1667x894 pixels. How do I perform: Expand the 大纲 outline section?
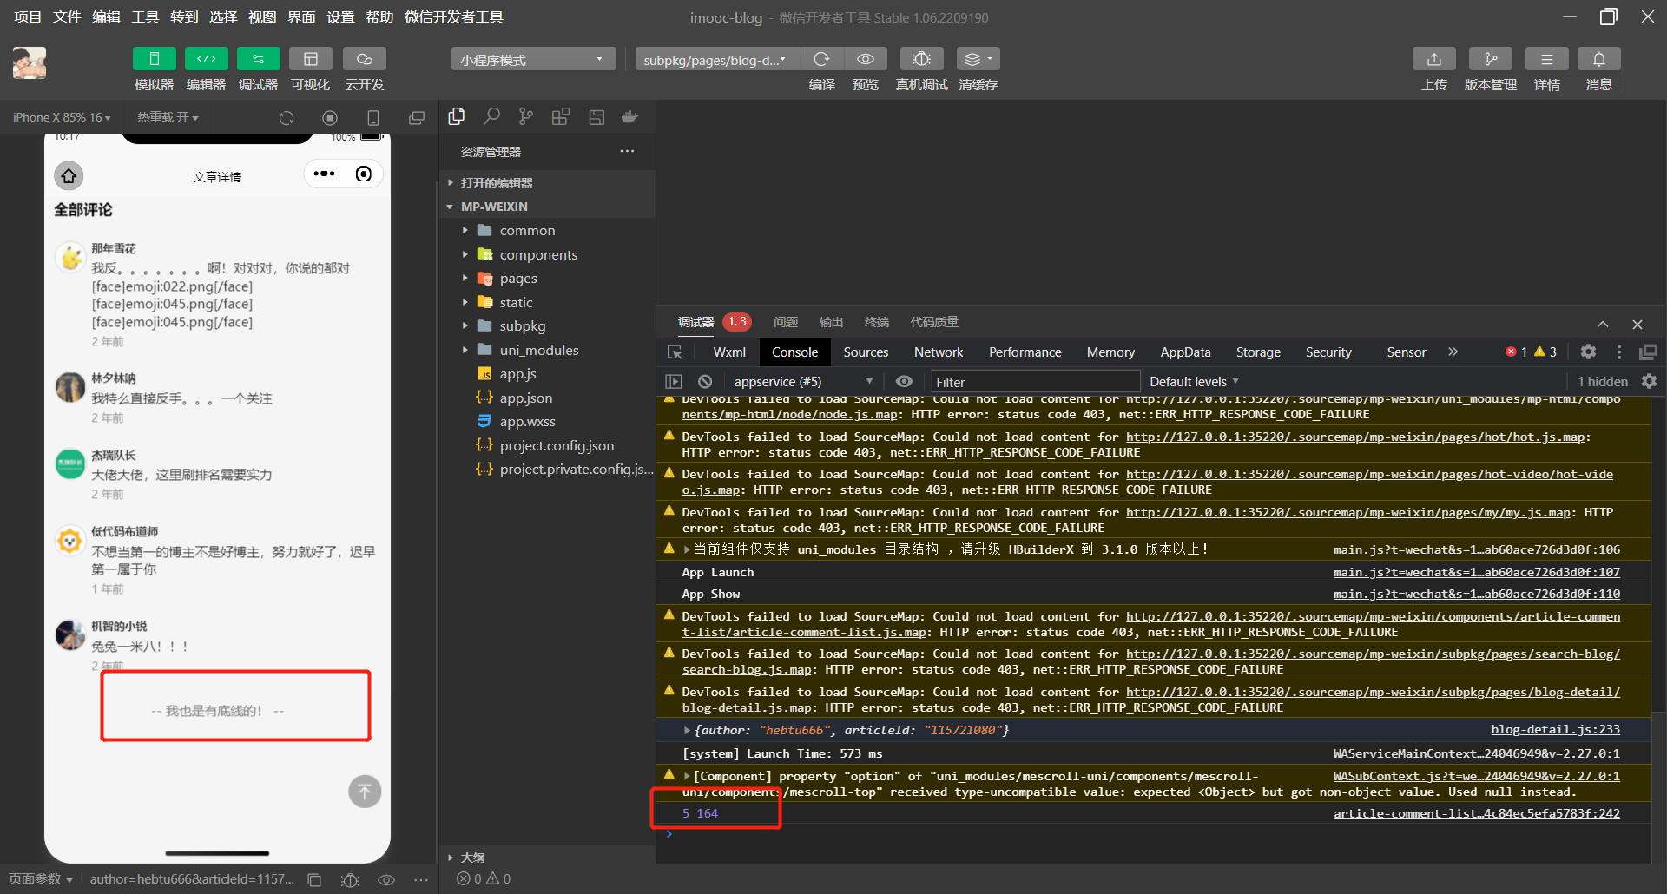[547, 857]
